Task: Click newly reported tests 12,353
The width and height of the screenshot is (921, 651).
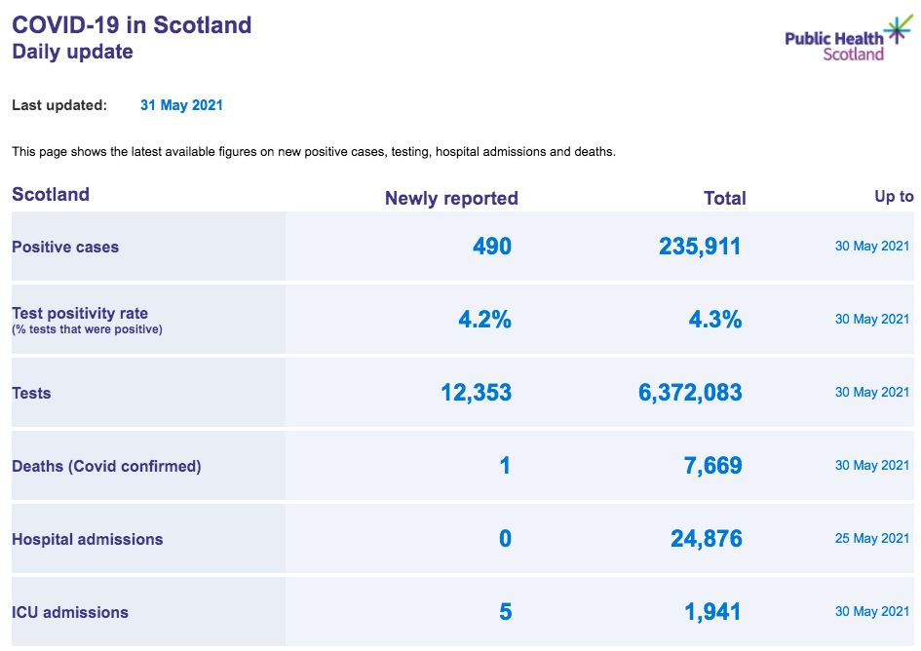Action: 477,393
